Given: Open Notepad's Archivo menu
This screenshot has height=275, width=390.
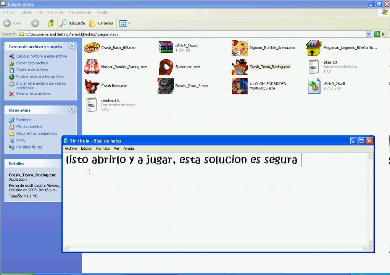Looking at the screenshot, I should pyautogui.click(x=71, y=148).
